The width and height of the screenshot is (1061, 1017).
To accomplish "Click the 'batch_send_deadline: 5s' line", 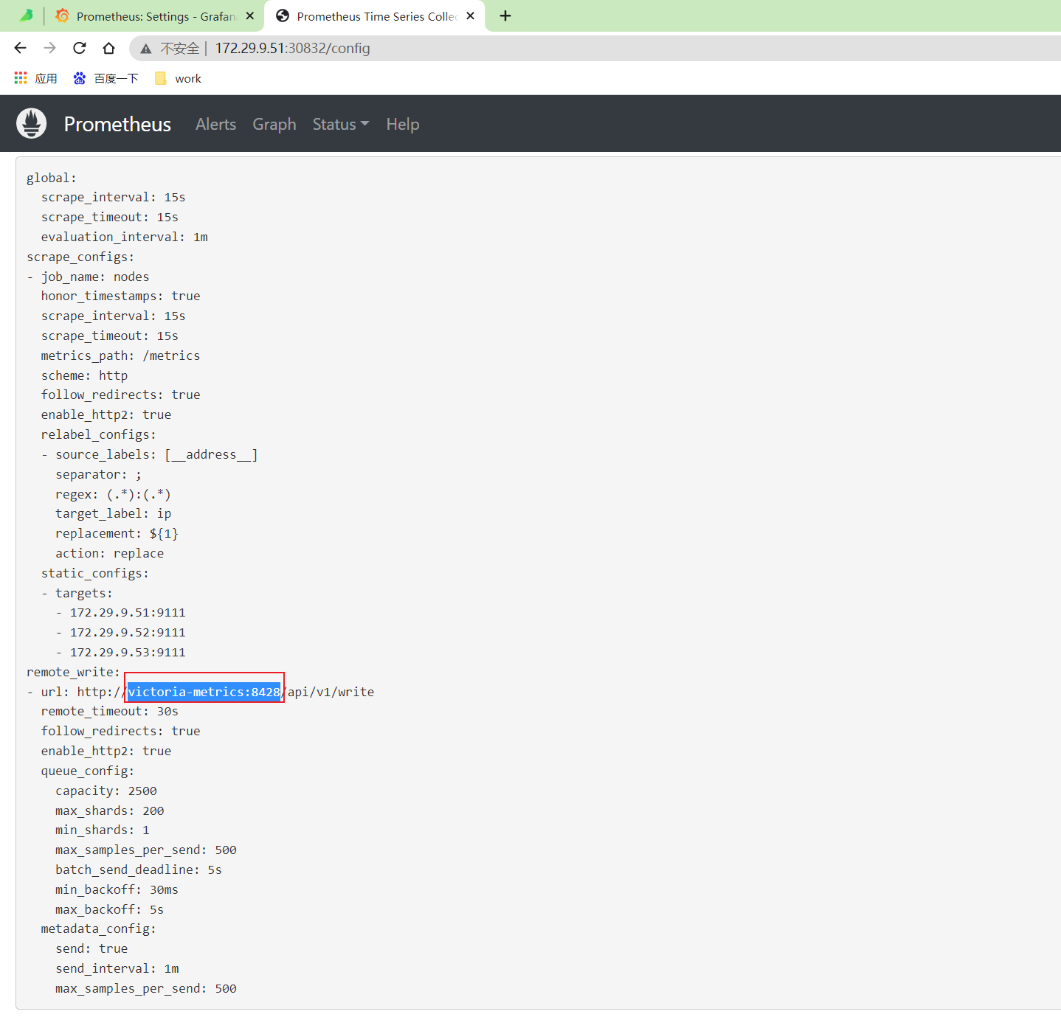I will click(x=139, y=870).
